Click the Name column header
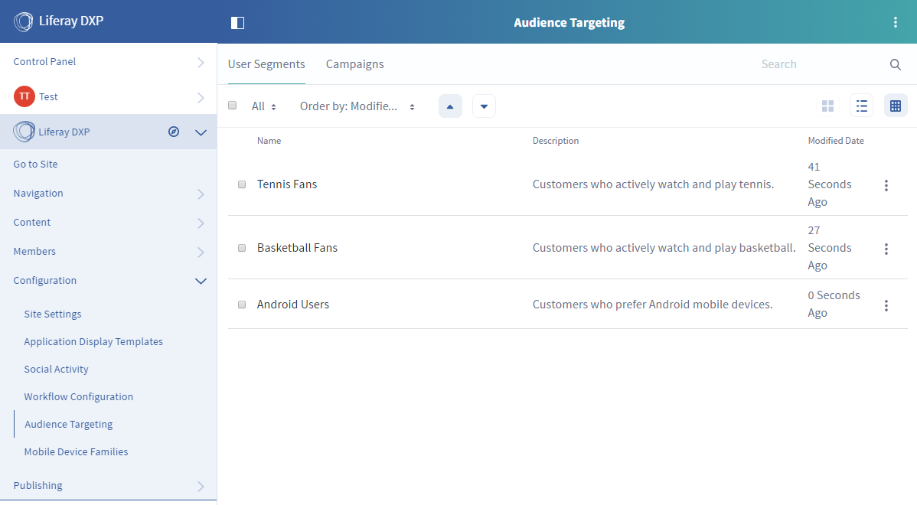The width and height of the screenshot is (917, 505). coord(269,141)
